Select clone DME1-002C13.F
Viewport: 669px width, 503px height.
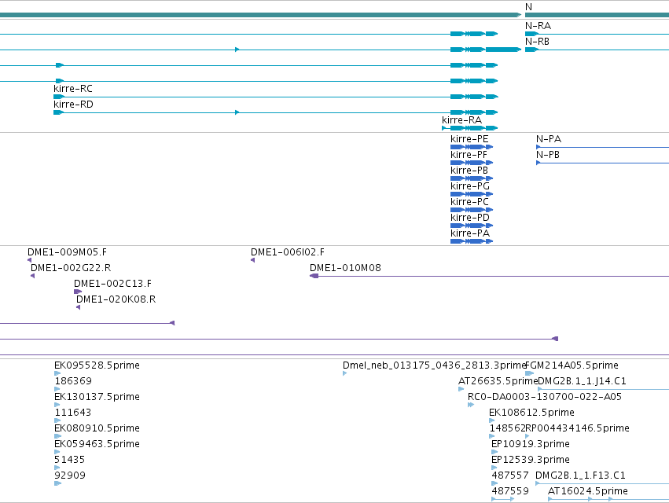[112, 284]
